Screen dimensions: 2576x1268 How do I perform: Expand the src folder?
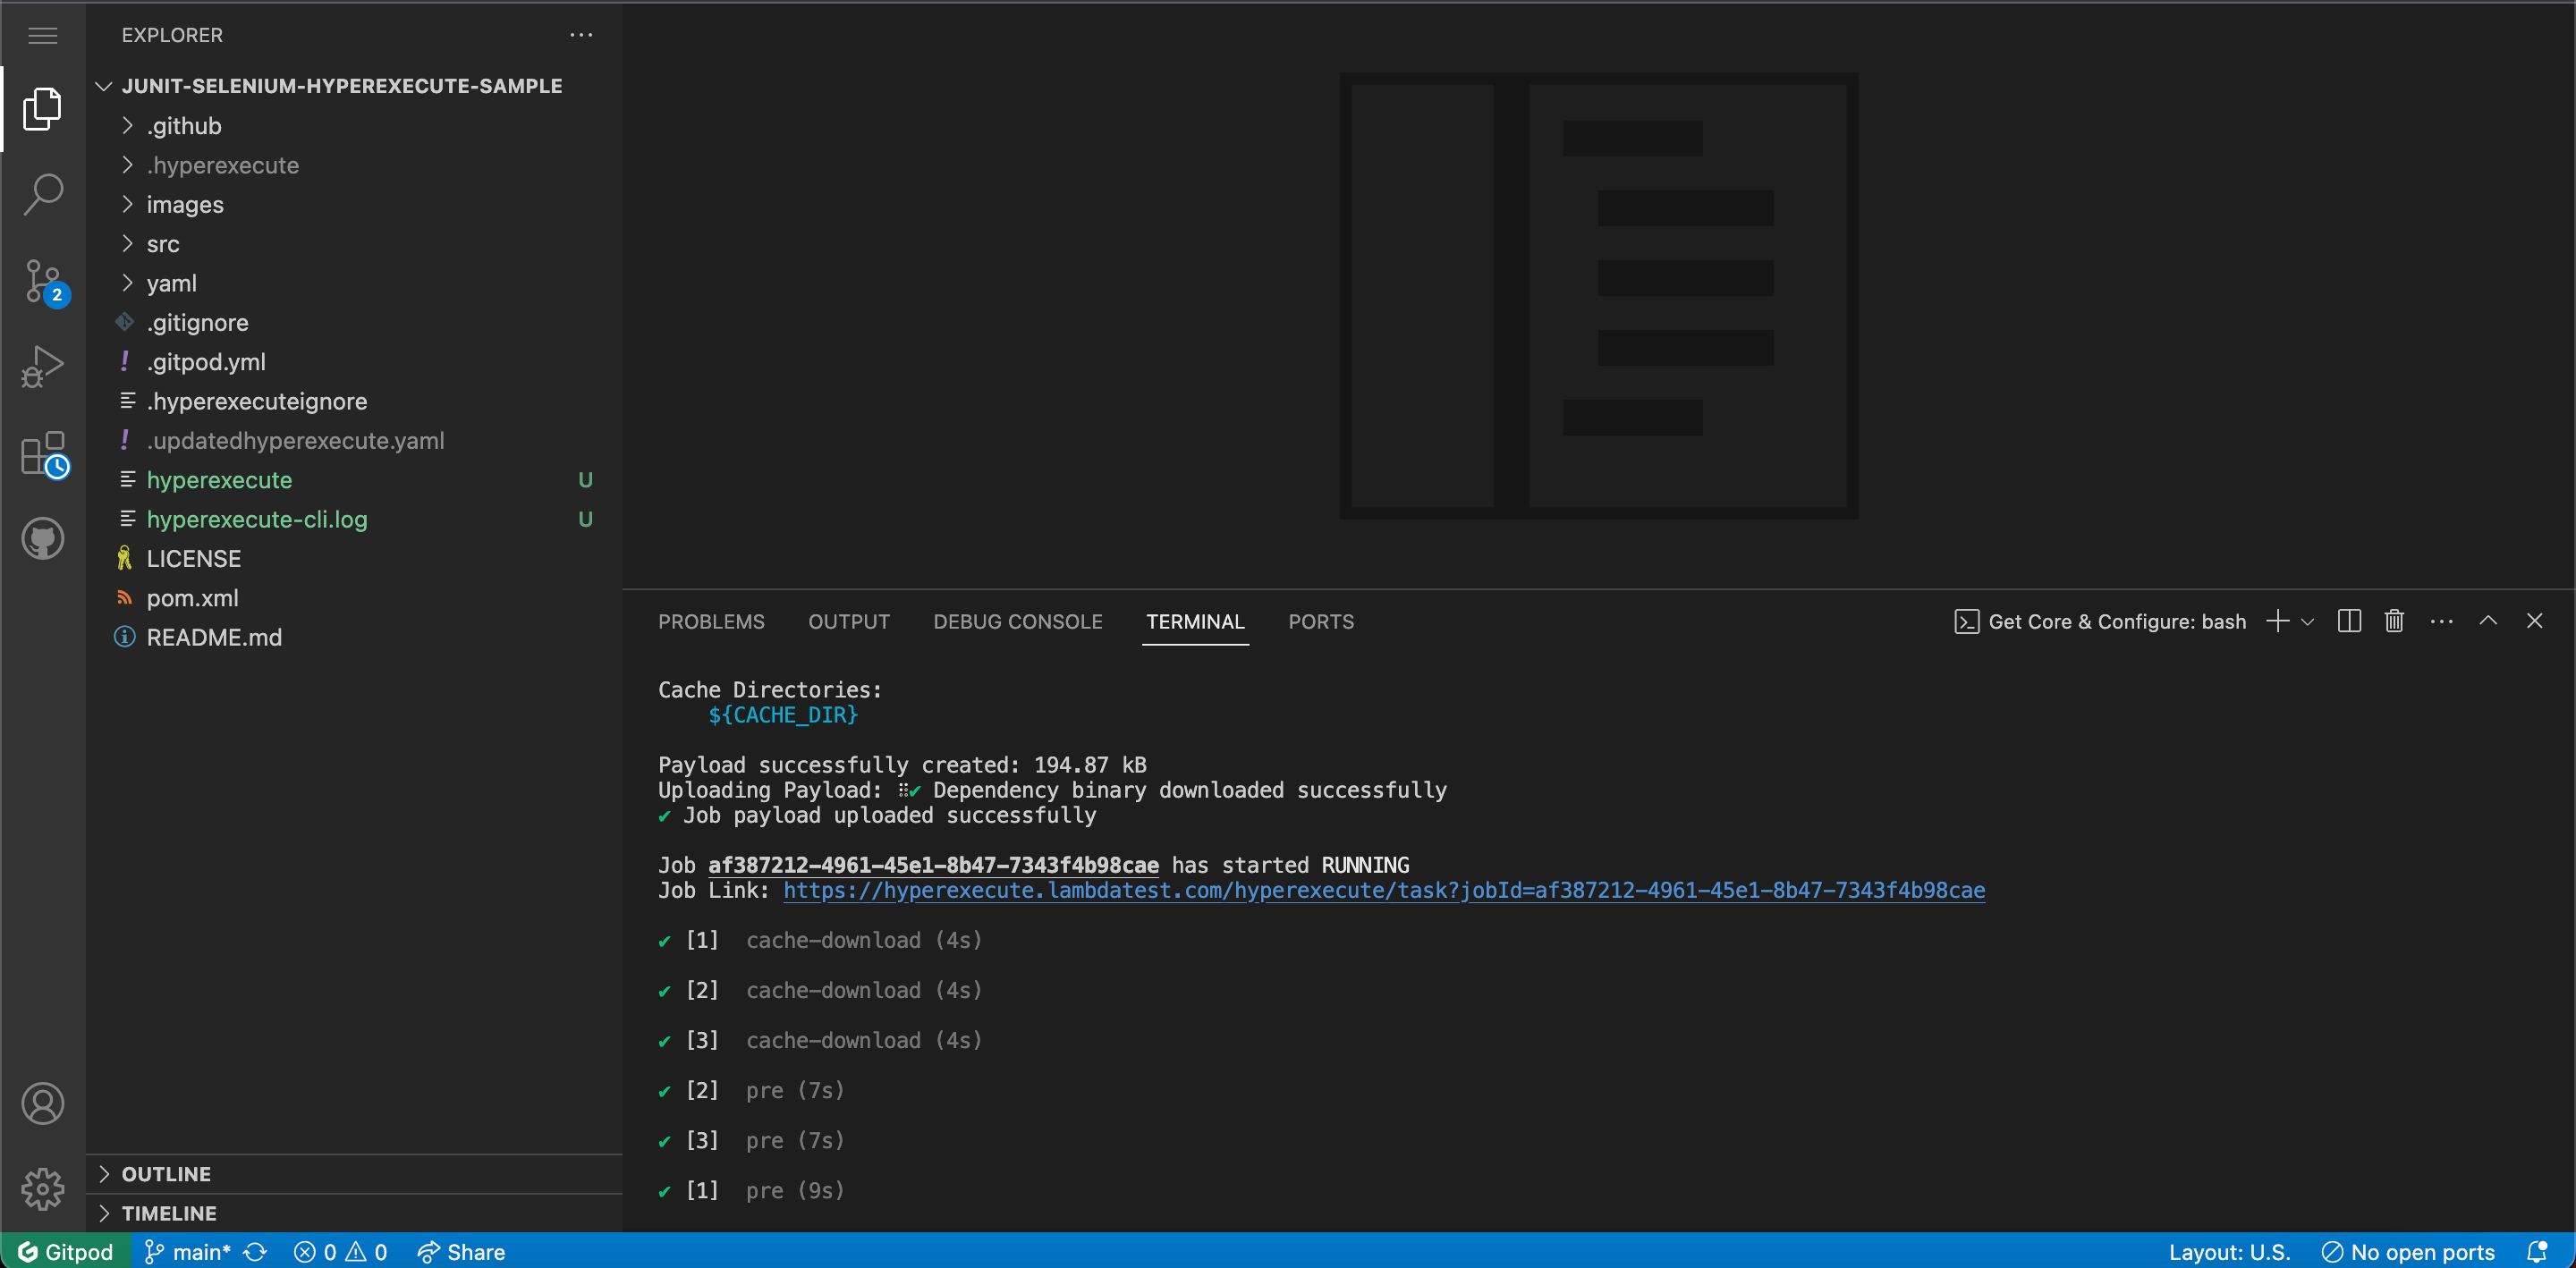pos(163,244)
